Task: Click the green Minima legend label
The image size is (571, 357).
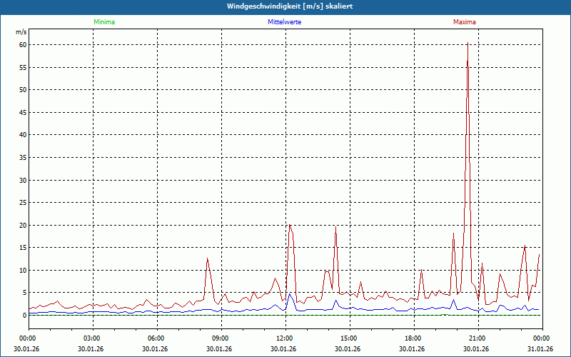Action: pos(103,22)
